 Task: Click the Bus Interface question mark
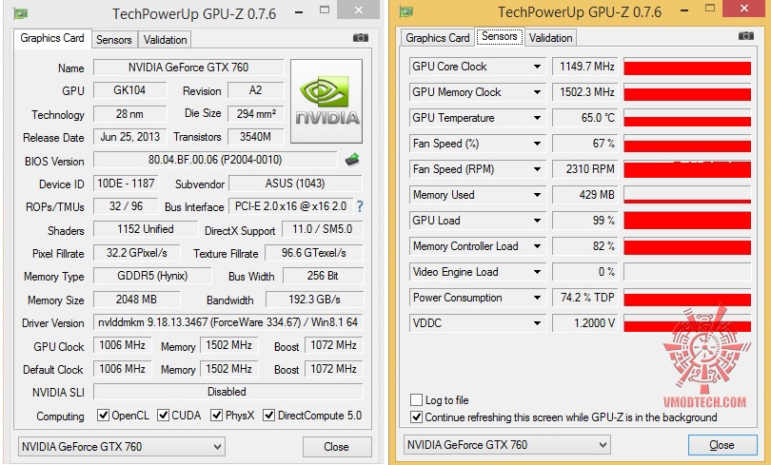point(360,206)
